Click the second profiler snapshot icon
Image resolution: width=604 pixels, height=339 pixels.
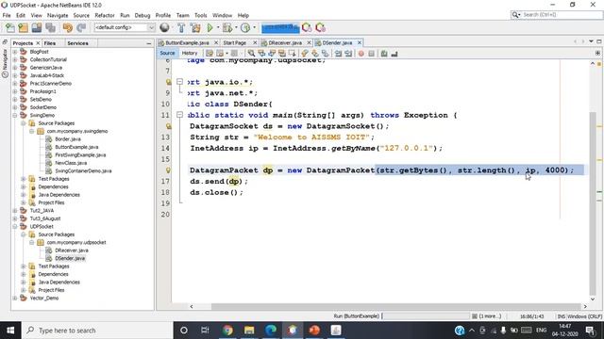pyautogui.click(x=320, y=27)
